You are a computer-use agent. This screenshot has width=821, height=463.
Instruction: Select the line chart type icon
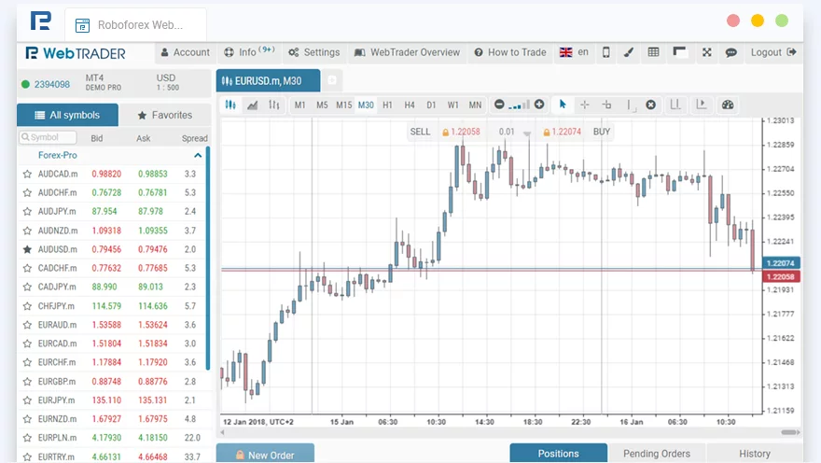[252, 105]
